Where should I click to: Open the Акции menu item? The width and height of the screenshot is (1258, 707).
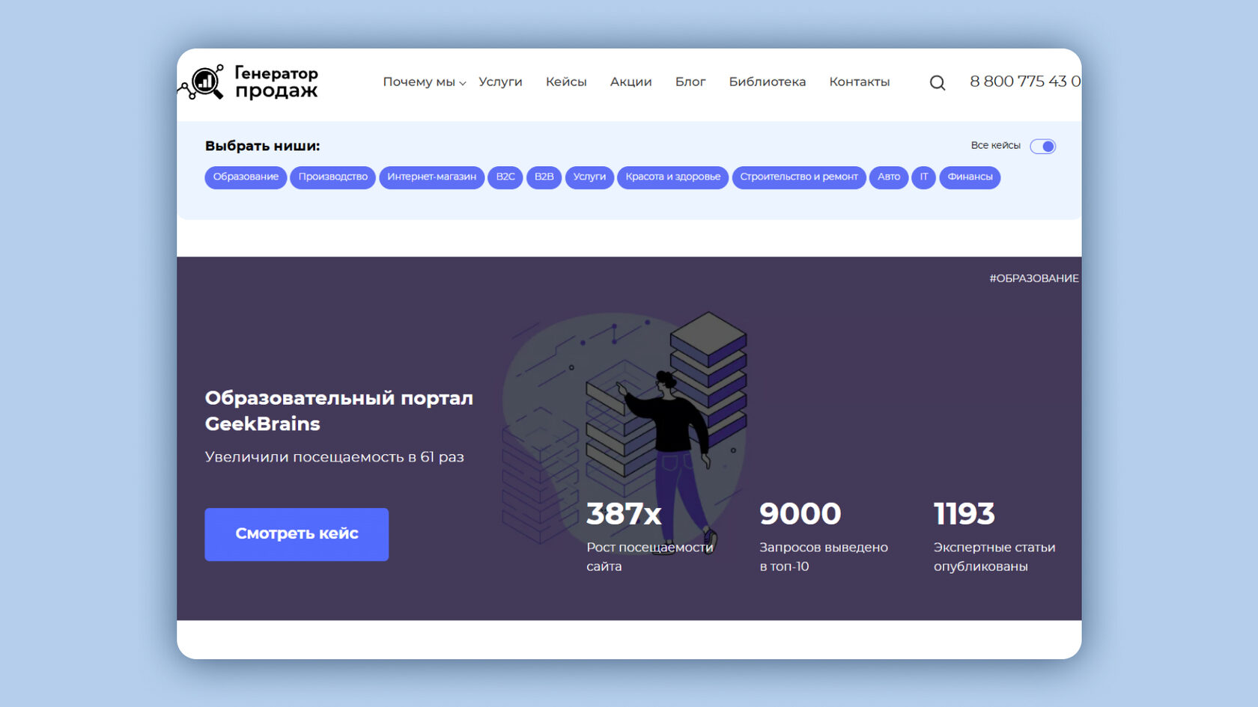pos(630,82)
